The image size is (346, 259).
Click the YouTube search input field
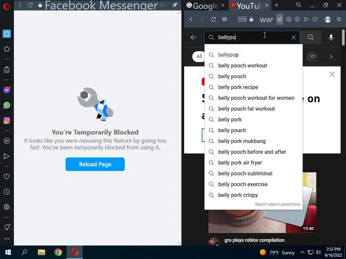(x=252, y=37)
